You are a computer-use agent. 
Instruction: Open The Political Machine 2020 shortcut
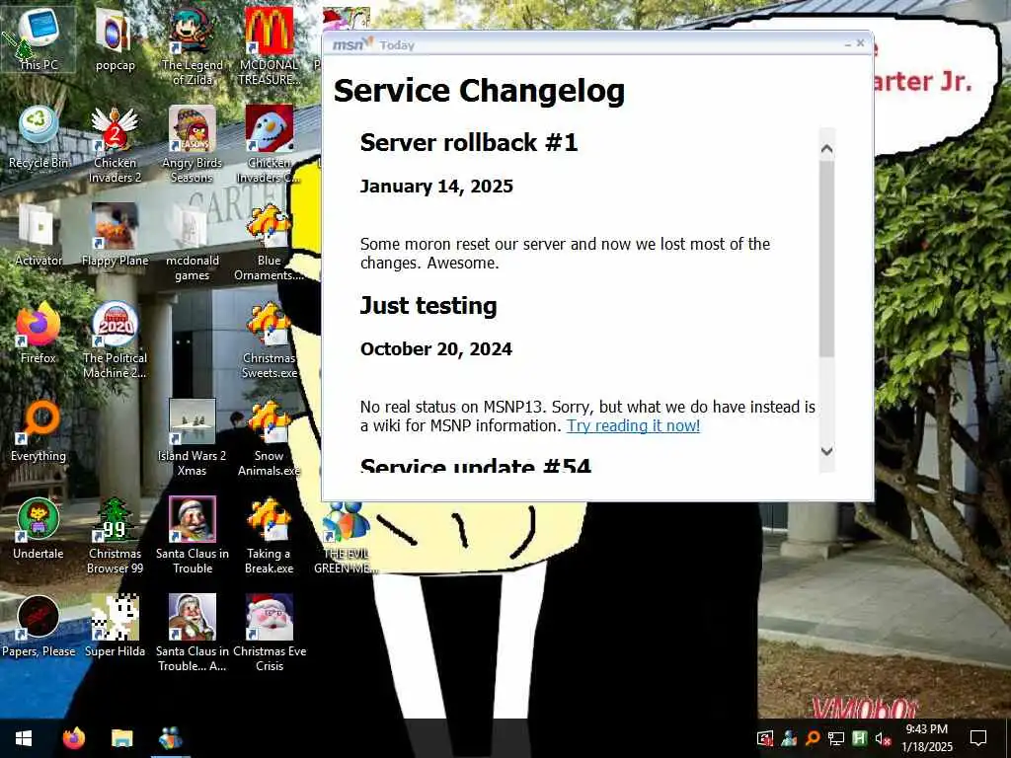[115, 341]
